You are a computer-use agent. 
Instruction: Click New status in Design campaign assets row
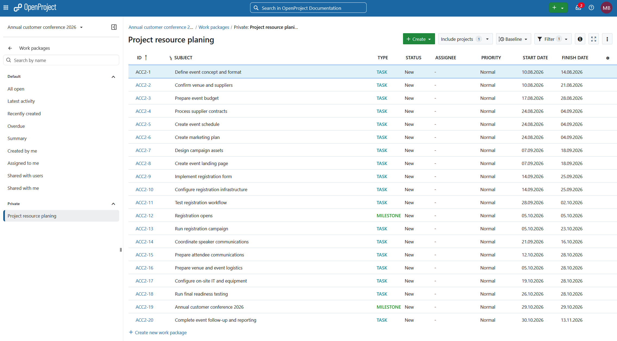409,150
